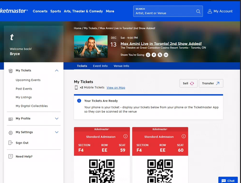The height and width of the screenshot is (183, 241).
Task: Click the venue name text under event title
Action: pos(163,48)
